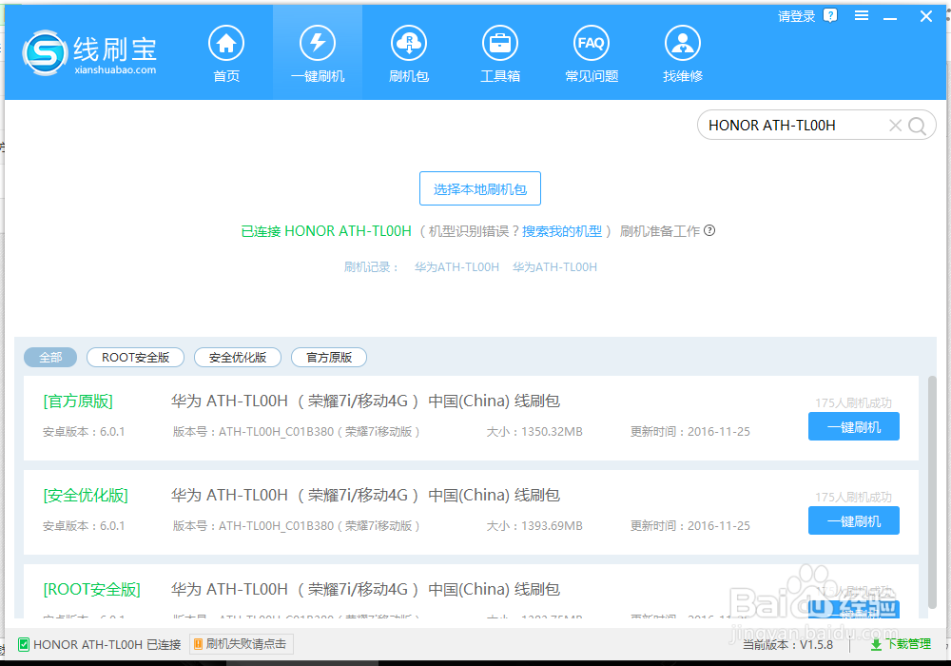Screen dimensions: 951x666
Task: Open the 找维修 repair person icon
Action: [x=682, y=54]
